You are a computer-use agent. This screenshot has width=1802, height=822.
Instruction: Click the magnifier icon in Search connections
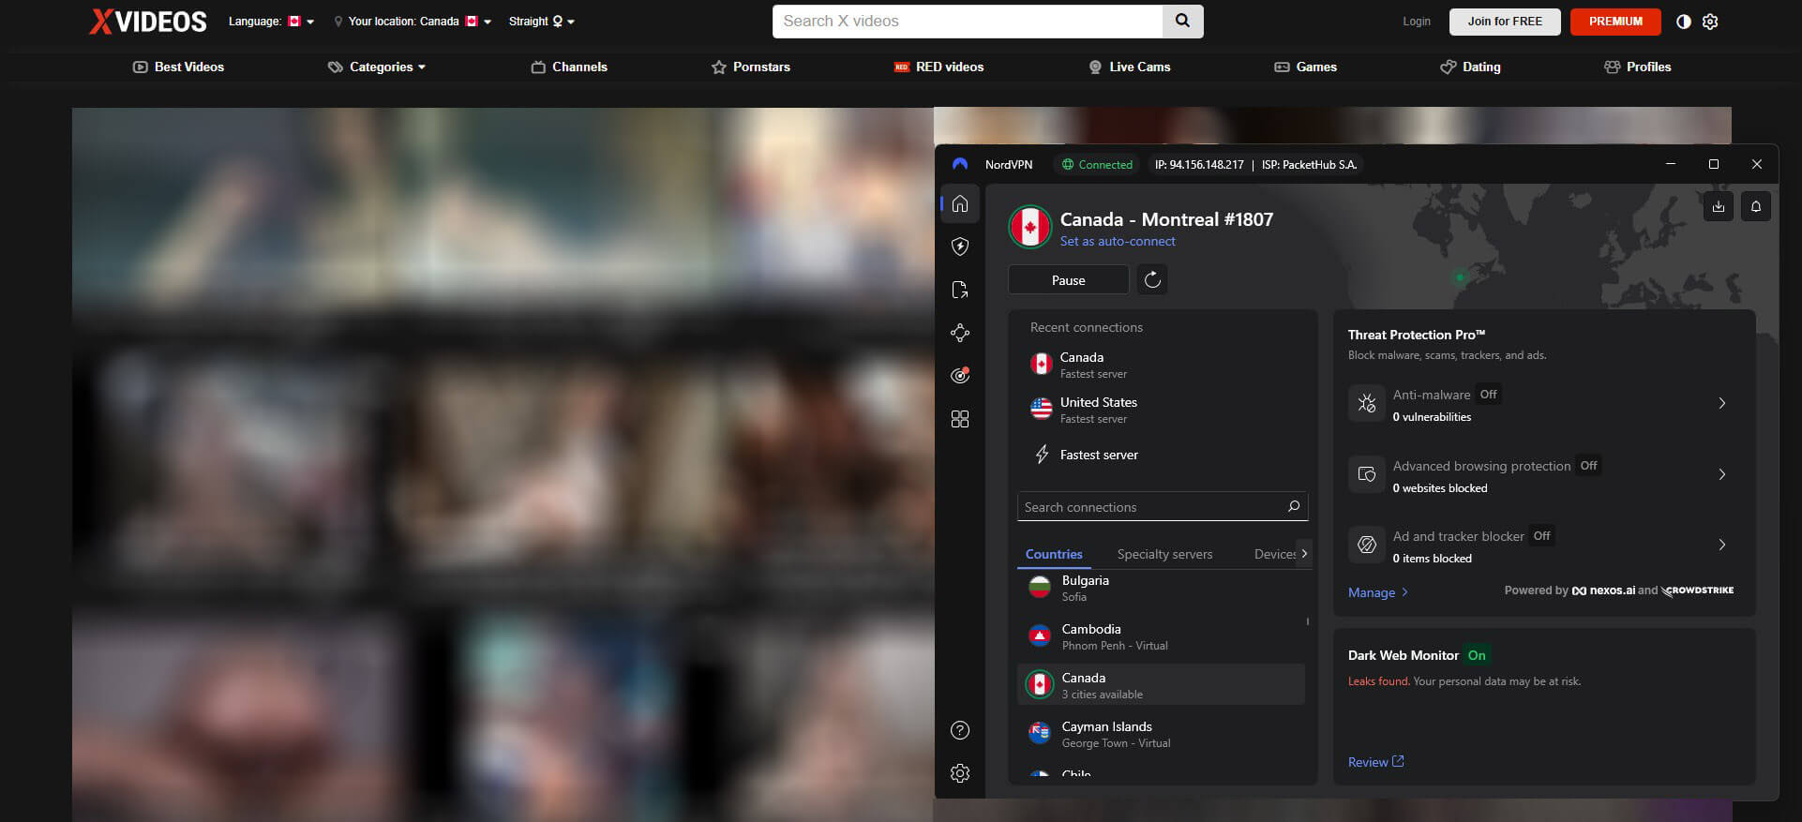click(1294, 506)
